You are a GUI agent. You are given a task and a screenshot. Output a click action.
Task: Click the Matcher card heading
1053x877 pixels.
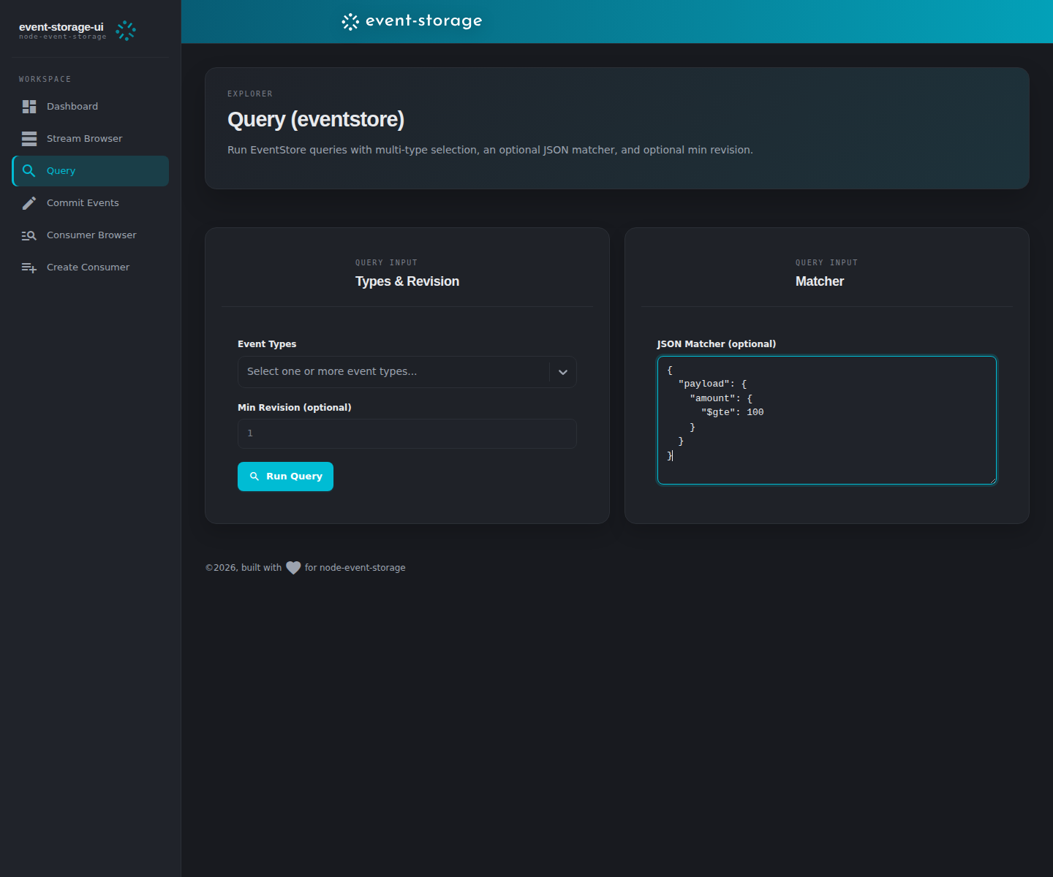pos(820,281)
